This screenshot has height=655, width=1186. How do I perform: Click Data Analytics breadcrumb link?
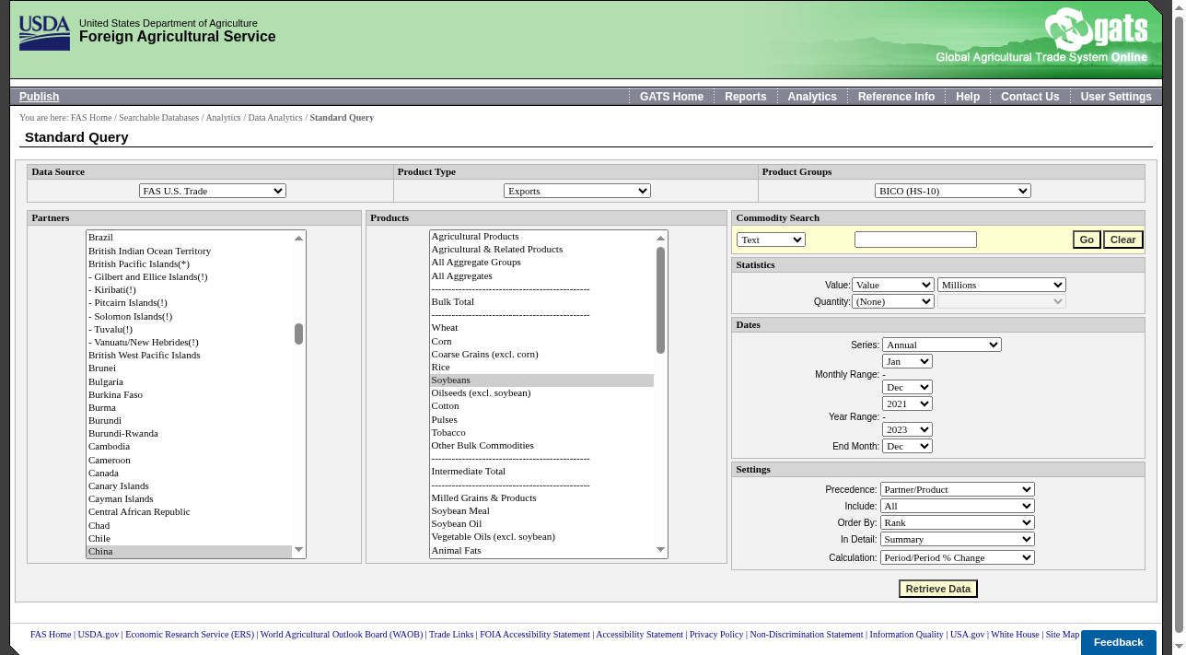275,118
